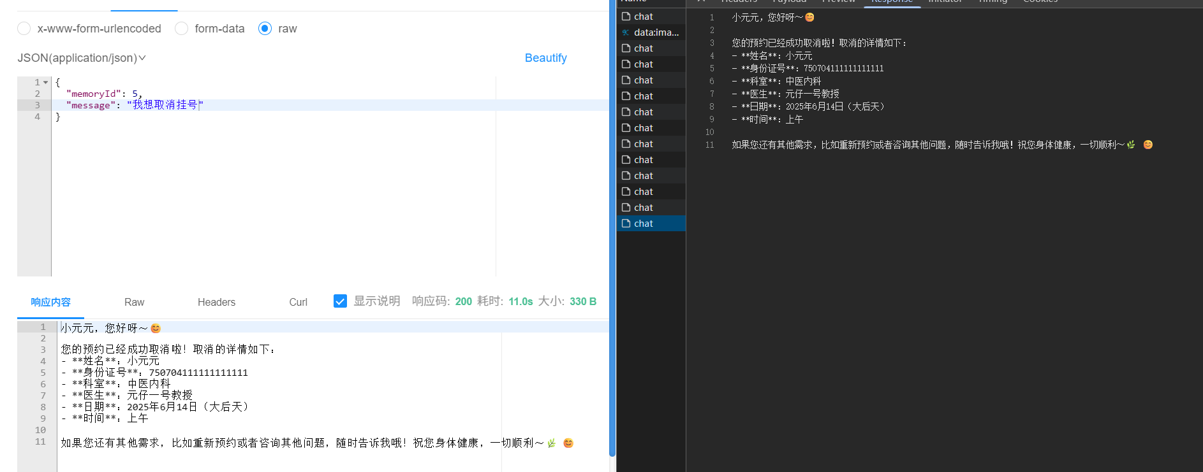The width and height of the screenshot is (1203, 472).
Task: Select the raw body option
Action: [x=265, y=29]
